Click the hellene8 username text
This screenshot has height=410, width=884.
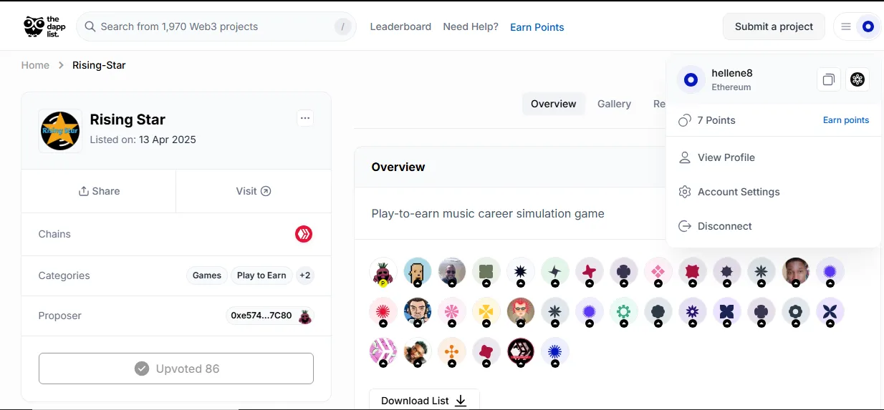coord(732,73)
